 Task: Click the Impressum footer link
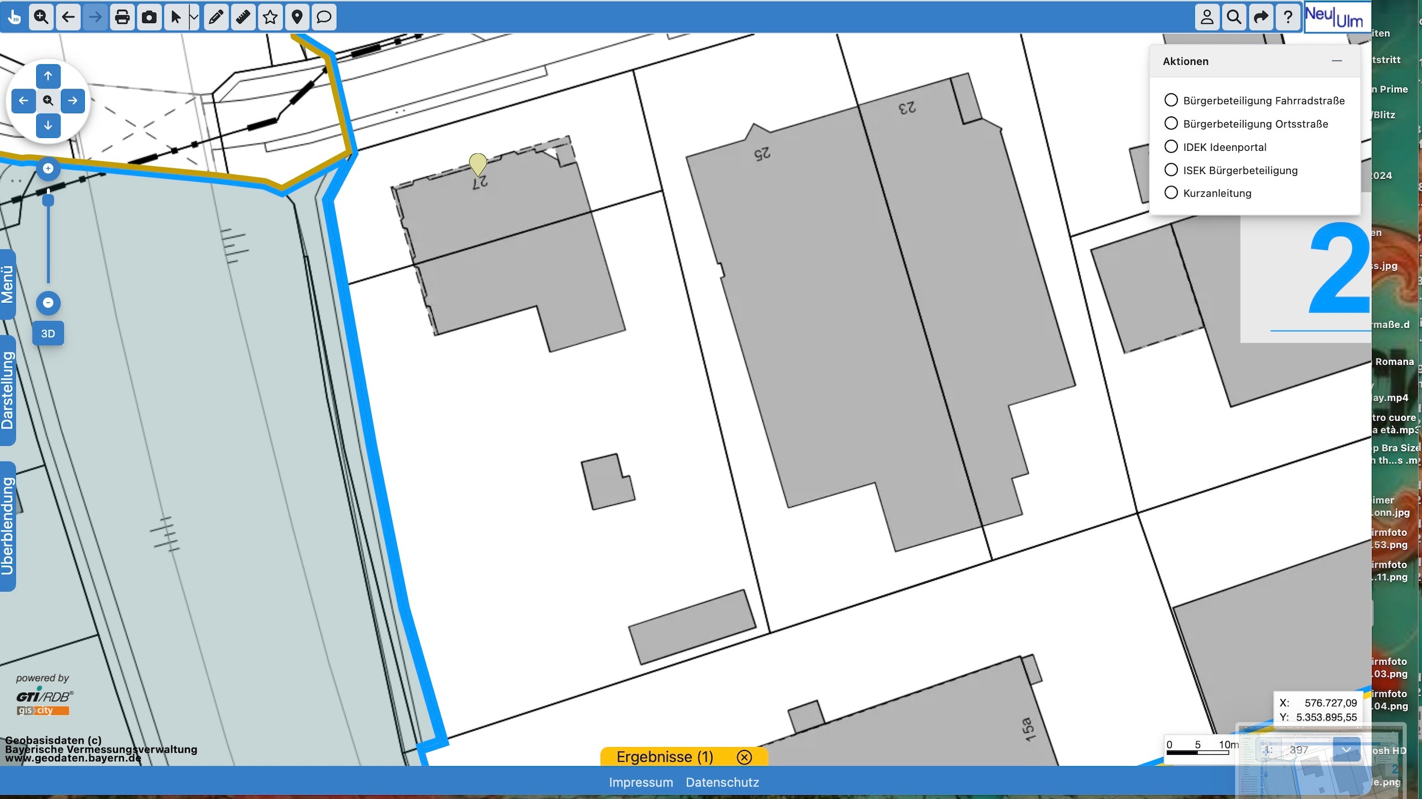coord(640,782)
